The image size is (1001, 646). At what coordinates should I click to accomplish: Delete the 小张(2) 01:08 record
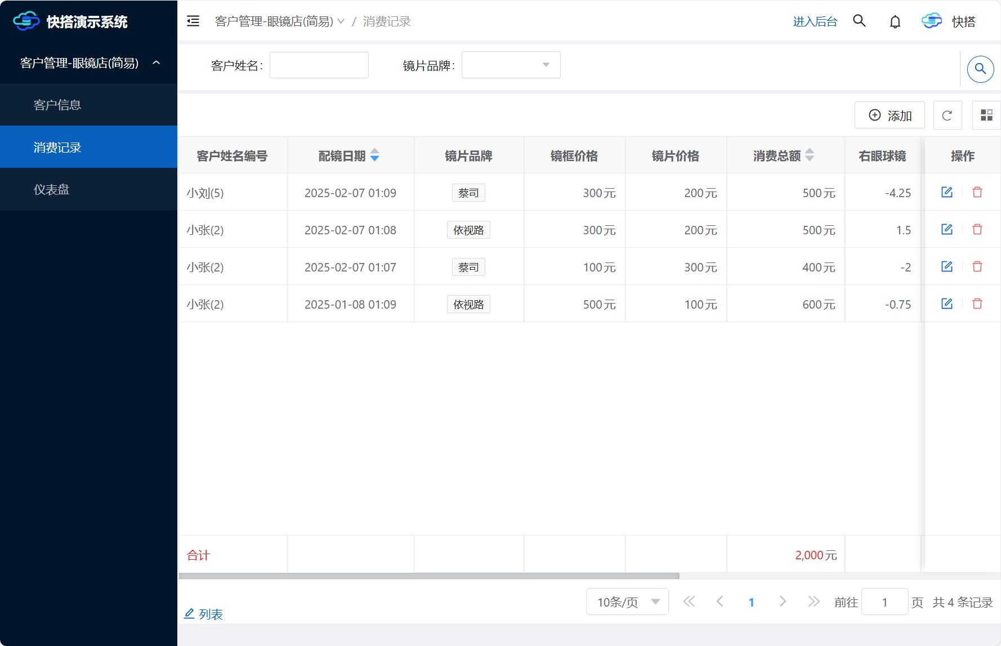pyautogui.click(x=977, y=229)
